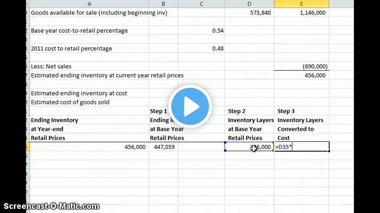Select the 'Step 3' heading cell

[301, 111]
